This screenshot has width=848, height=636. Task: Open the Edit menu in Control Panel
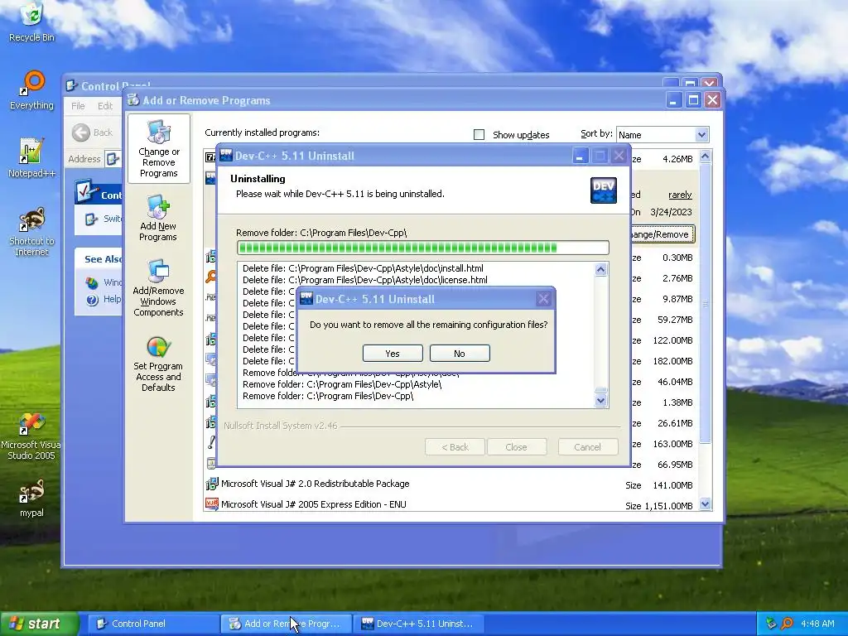(105, 105)
